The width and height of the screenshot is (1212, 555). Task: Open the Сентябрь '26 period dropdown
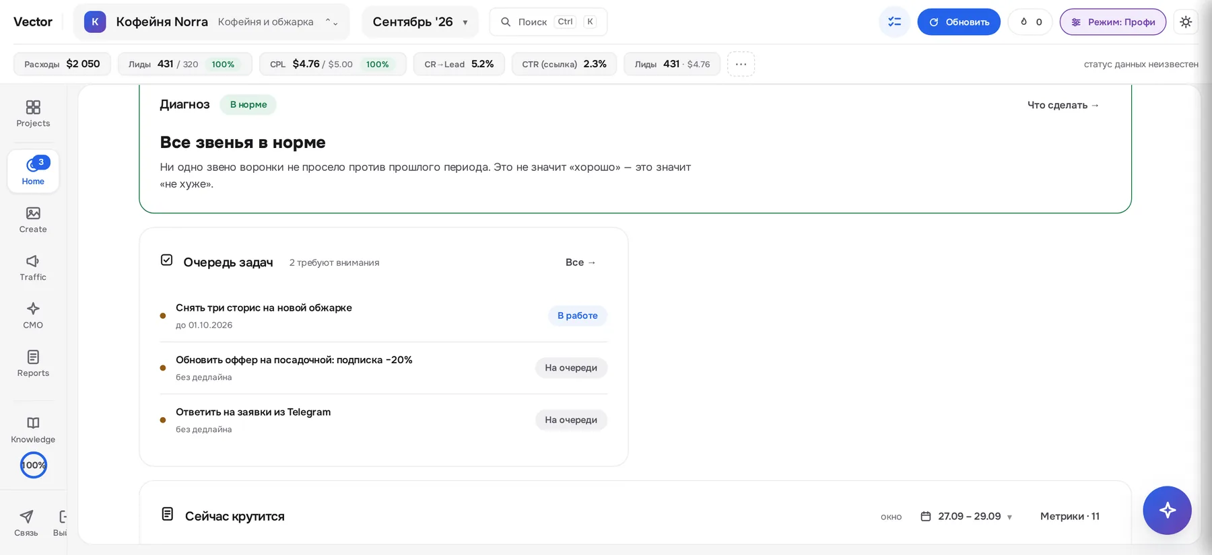coord(420,22)
